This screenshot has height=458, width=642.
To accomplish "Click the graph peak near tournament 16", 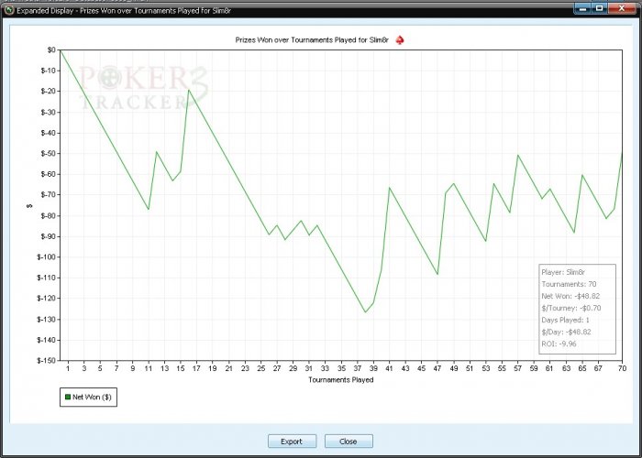I will pyautogui.click(x=188, y=90).
